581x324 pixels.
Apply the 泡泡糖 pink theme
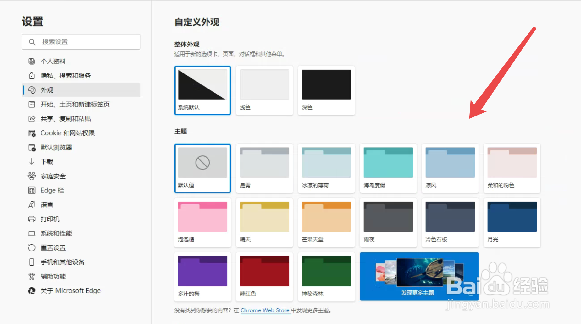(x=202, y=223)
